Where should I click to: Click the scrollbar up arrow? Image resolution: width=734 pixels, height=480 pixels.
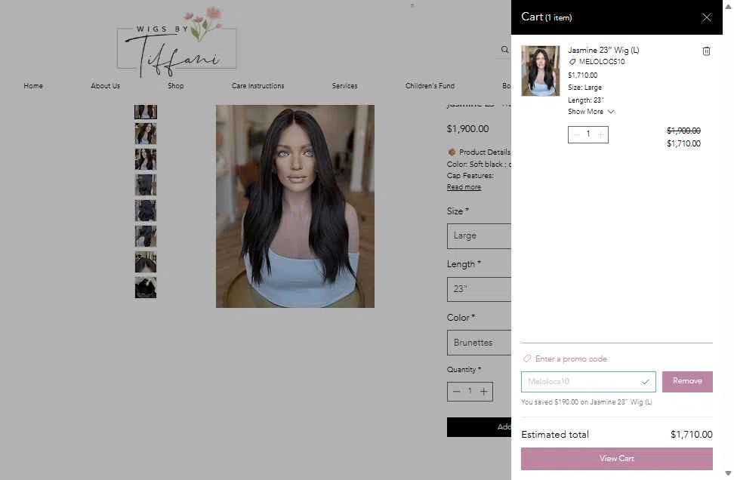pyautogui.click(x=728, y=6)
